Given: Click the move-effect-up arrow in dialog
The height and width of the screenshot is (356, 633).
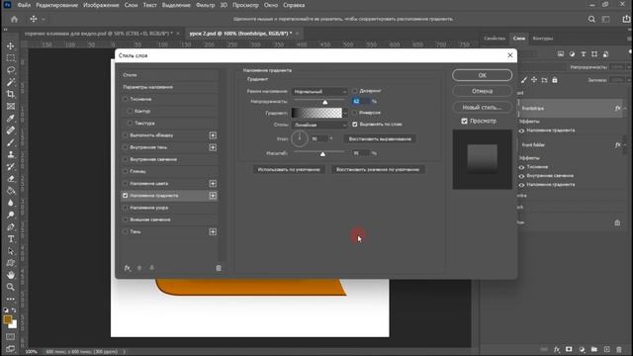Looking at the screenshot, I should tap(139, 268).
